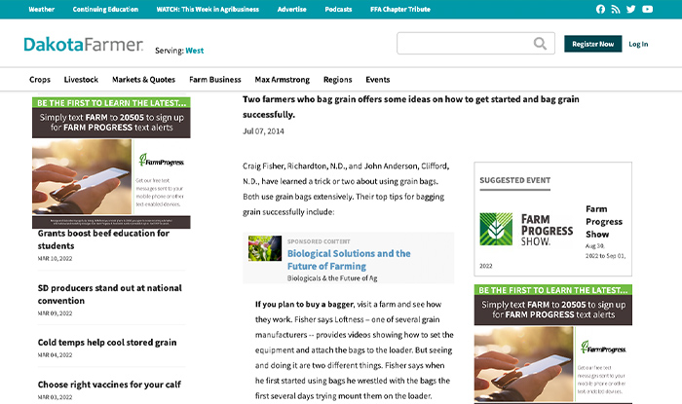Open WATCH: This Week in Agribusiness
Viewport: 682px width, 404px height.
pyautogui.click(x=208, y=9)
